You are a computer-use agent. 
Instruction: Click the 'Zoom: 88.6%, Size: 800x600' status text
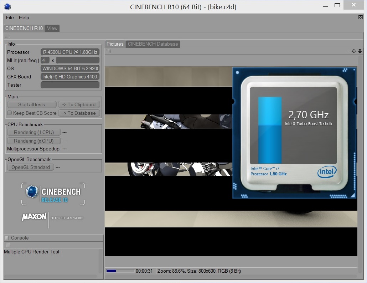point(199,271)
